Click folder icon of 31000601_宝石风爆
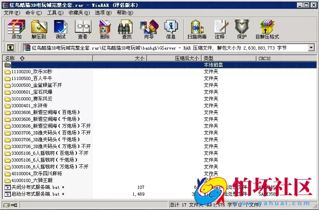 tap(8, 92)
